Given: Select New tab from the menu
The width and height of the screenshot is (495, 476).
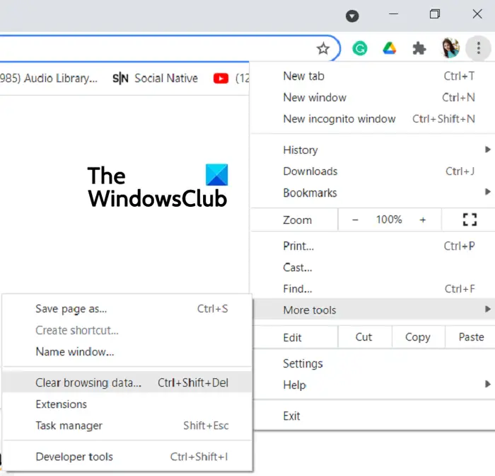Looking at the screenshot, I should point(373,76).
